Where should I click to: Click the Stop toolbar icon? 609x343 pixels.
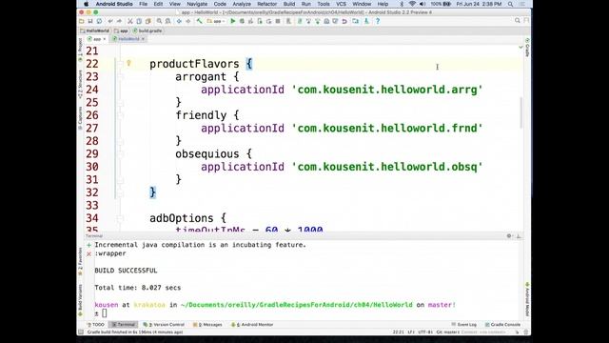tap(278, 21)
